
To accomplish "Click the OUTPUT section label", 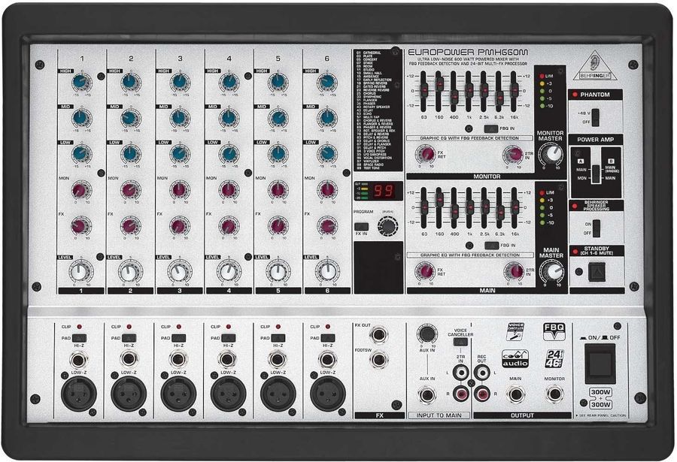I will click(x=523, y=415).
